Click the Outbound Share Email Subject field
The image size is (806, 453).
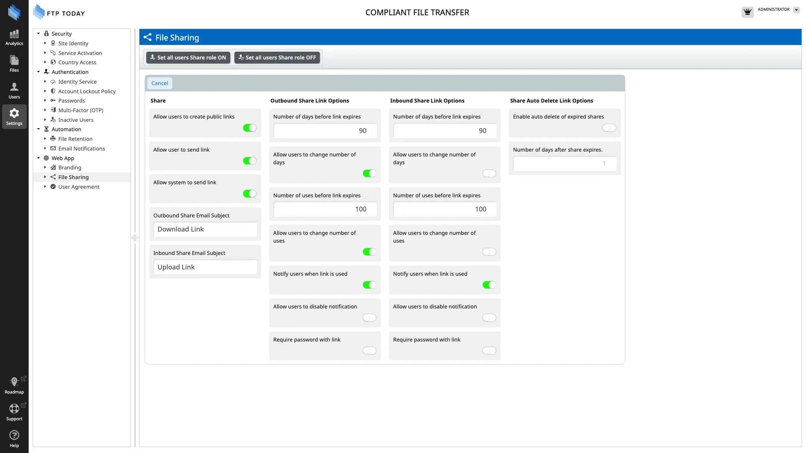[205, 229]
